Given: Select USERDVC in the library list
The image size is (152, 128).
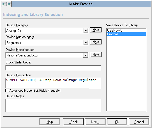Looking at the screenshot, I should click(126, 30).
